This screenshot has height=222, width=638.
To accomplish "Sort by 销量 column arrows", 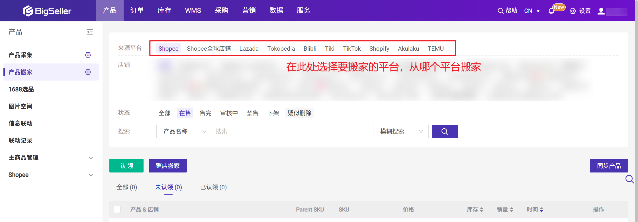I will pos(512,209).
